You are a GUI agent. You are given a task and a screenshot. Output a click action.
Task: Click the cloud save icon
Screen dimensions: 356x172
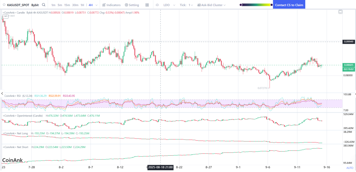(157, 5)
